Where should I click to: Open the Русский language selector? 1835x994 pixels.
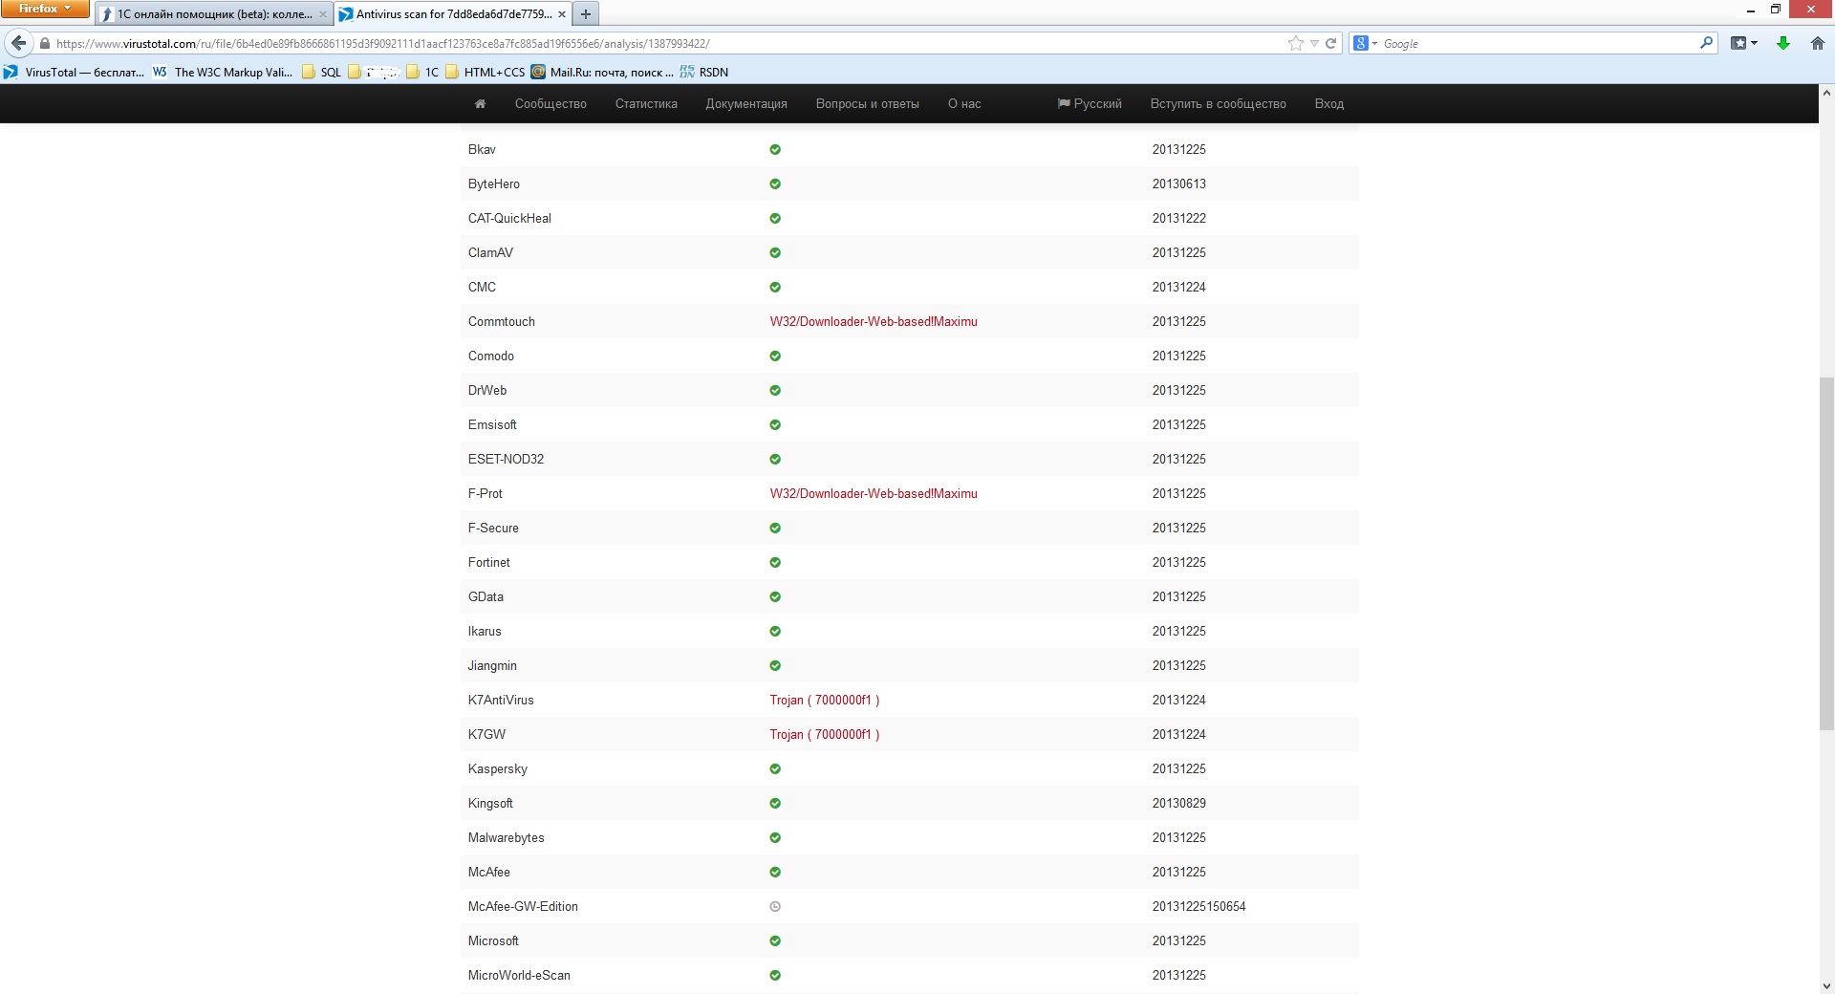[1090, 103]
